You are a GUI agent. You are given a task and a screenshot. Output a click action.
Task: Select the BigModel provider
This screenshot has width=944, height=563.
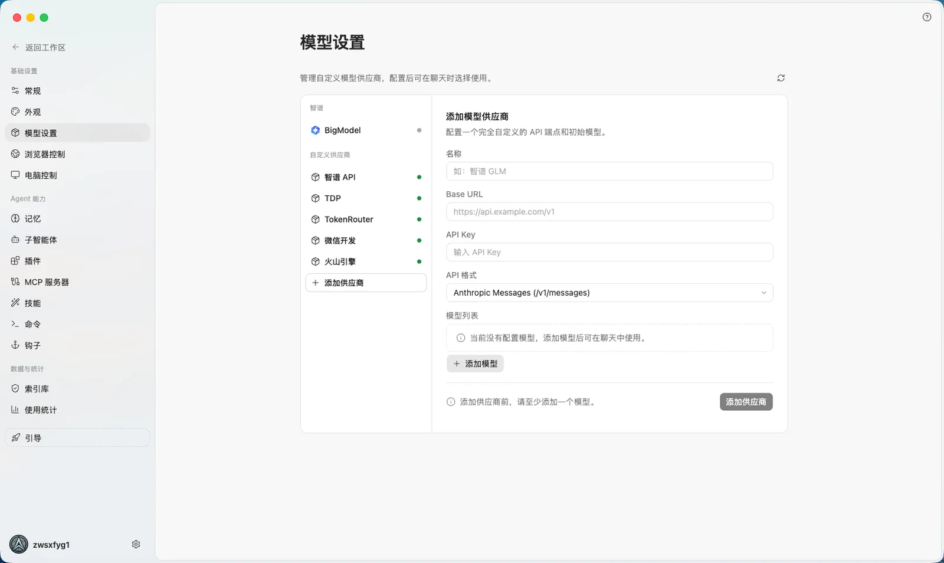point(366,130)
